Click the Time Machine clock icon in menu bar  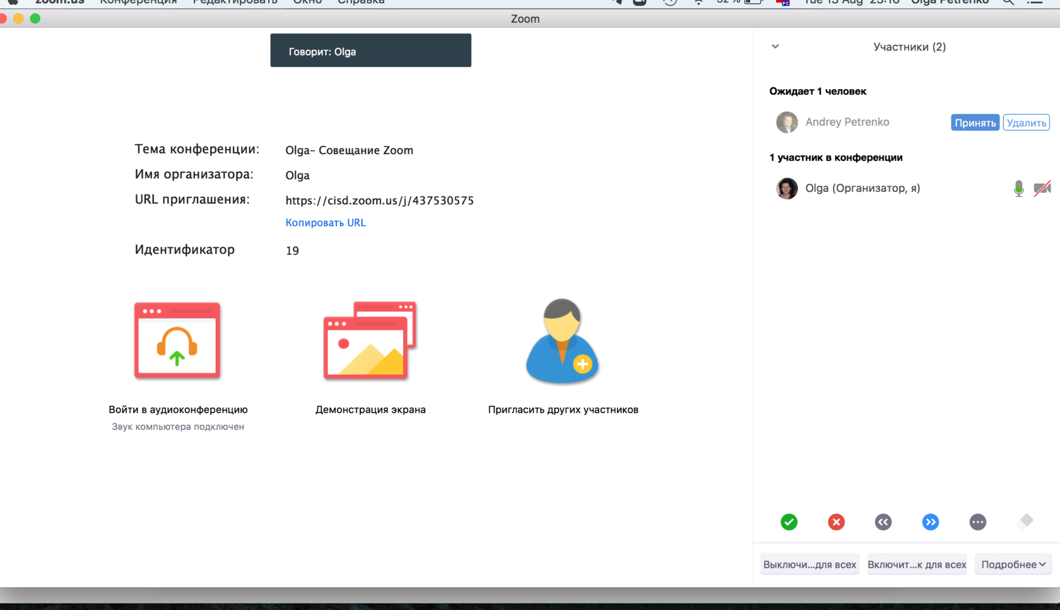point(670,2)
